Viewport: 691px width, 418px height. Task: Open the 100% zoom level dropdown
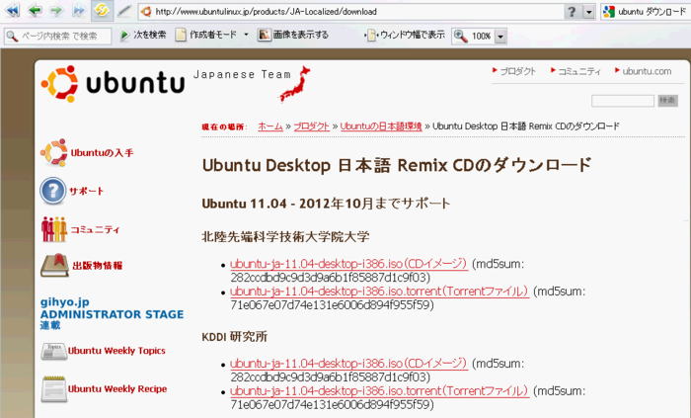pos(500,37)
